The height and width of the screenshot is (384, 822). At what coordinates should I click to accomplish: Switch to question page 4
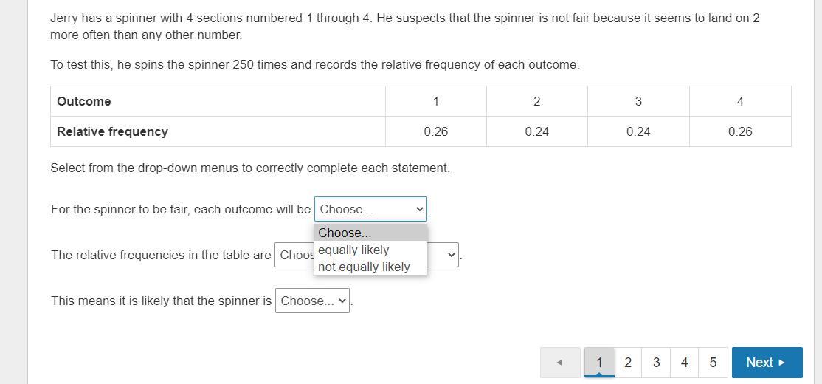click(x=684, y=363)
